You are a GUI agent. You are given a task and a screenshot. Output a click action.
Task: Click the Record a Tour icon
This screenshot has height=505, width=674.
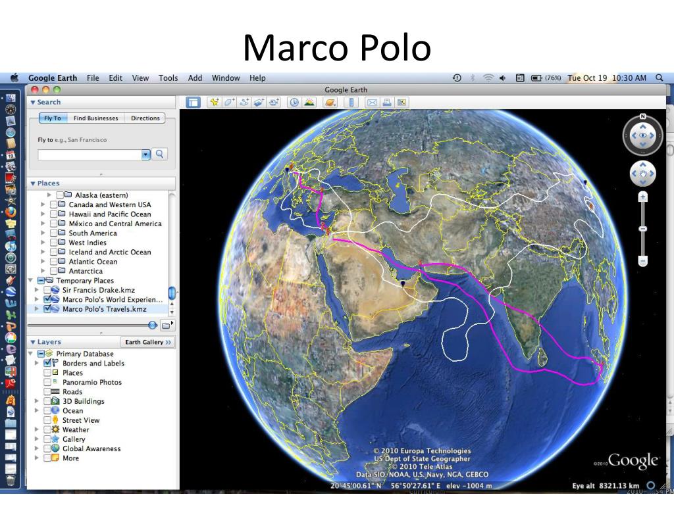[x=274, y=102]
